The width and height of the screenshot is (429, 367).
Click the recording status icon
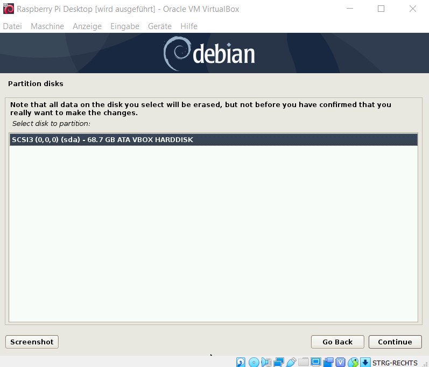(x=328, y=362)
